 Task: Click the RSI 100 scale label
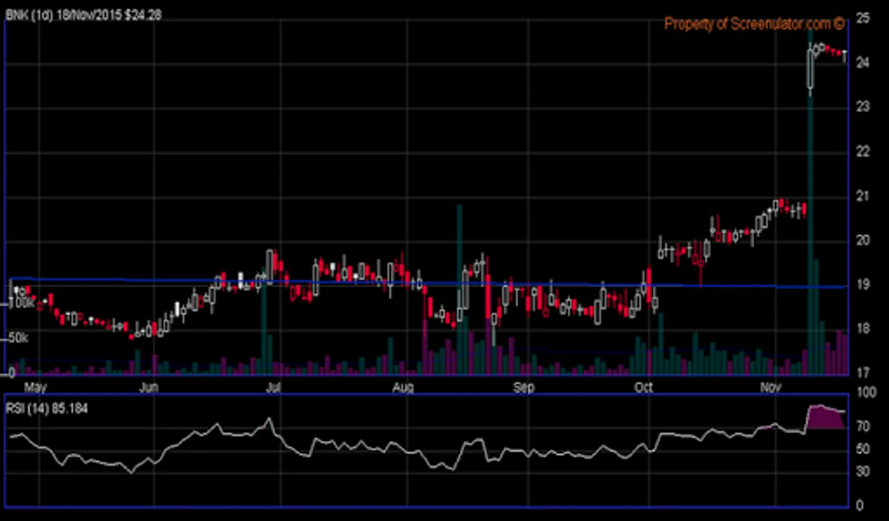[866, 392]
